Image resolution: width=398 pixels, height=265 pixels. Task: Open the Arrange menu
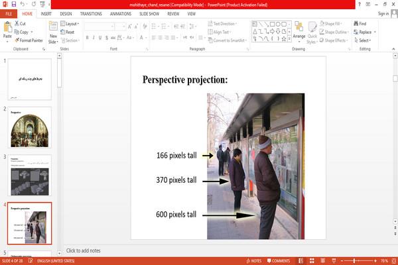pyautogui.click(x=299, y=31)
